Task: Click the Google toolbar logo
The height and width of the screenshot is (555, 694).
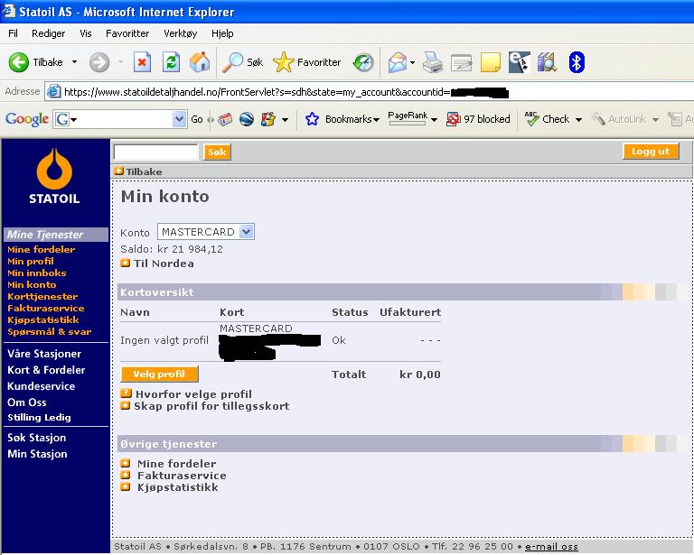Action: pos(27,119)
